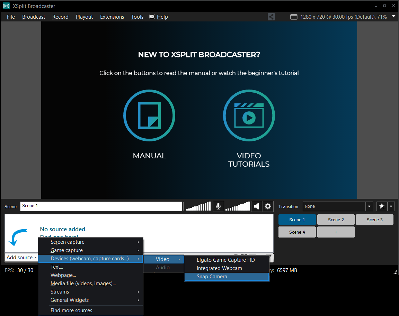This screenshot has height=316, width=399.
Task: Switch to Scene 3
Action: pyautogui.click(x=374, y=220)
